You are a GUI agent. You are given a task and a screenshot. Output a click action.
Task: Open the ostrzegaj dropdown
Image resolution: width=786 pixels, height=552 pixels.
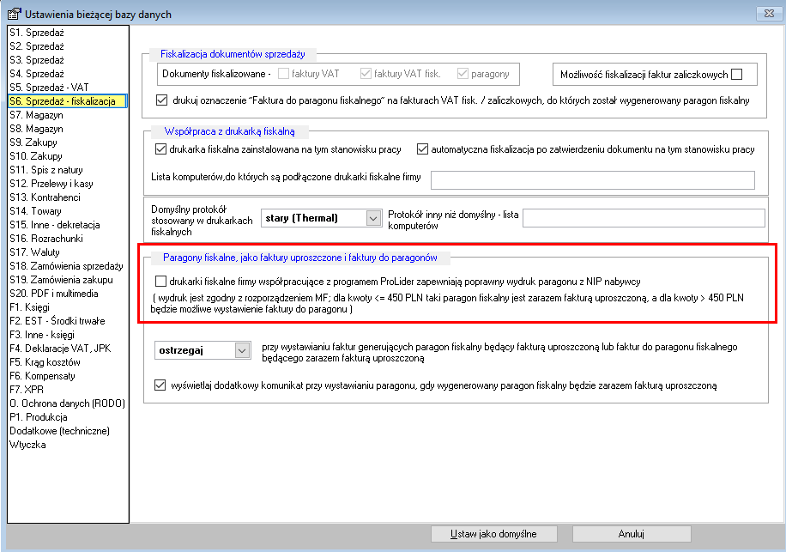coord(242,350)
